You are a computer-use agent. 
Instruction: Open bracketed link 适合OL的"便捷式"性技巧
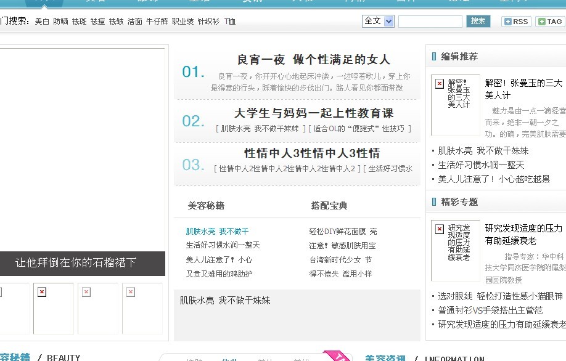point(359,129)
